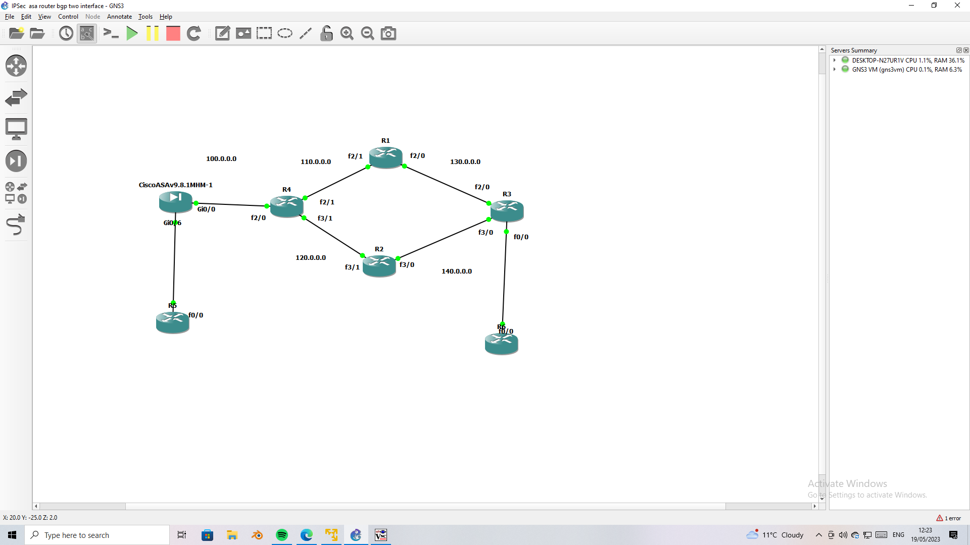Open the Control menu
The image size is (970, 545).
67,16
